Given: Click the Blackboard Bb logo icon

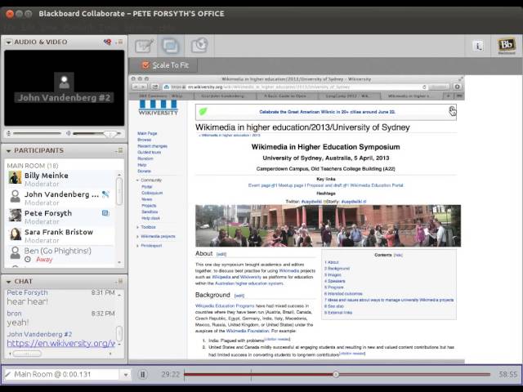Looking at the screenshot, I should [x=507, y=46].
